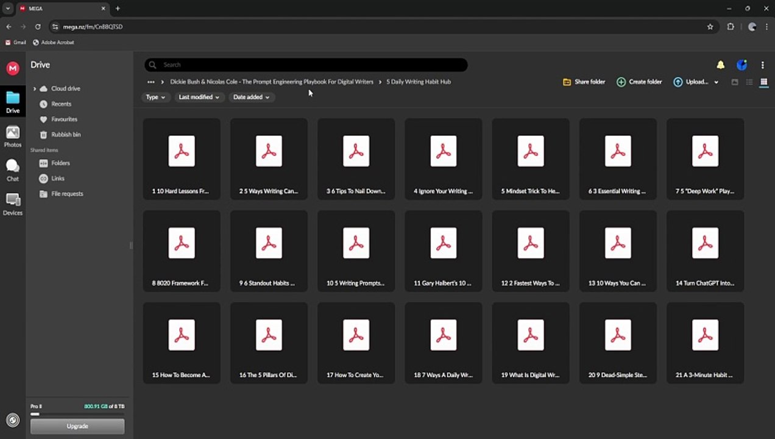Open PDF '3 6 Tips To Nail Down...'
Image resolution: width=775 pixels, height=439 pixels.
(356, 159)
